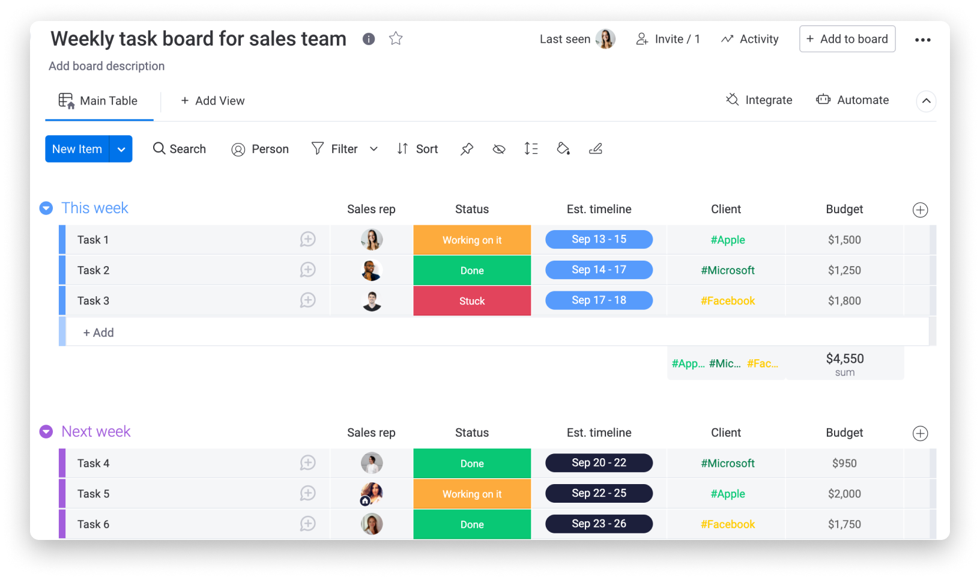Open conversation bubble for Task 1
Screen dimensions: 980x579
coord(307,240)
